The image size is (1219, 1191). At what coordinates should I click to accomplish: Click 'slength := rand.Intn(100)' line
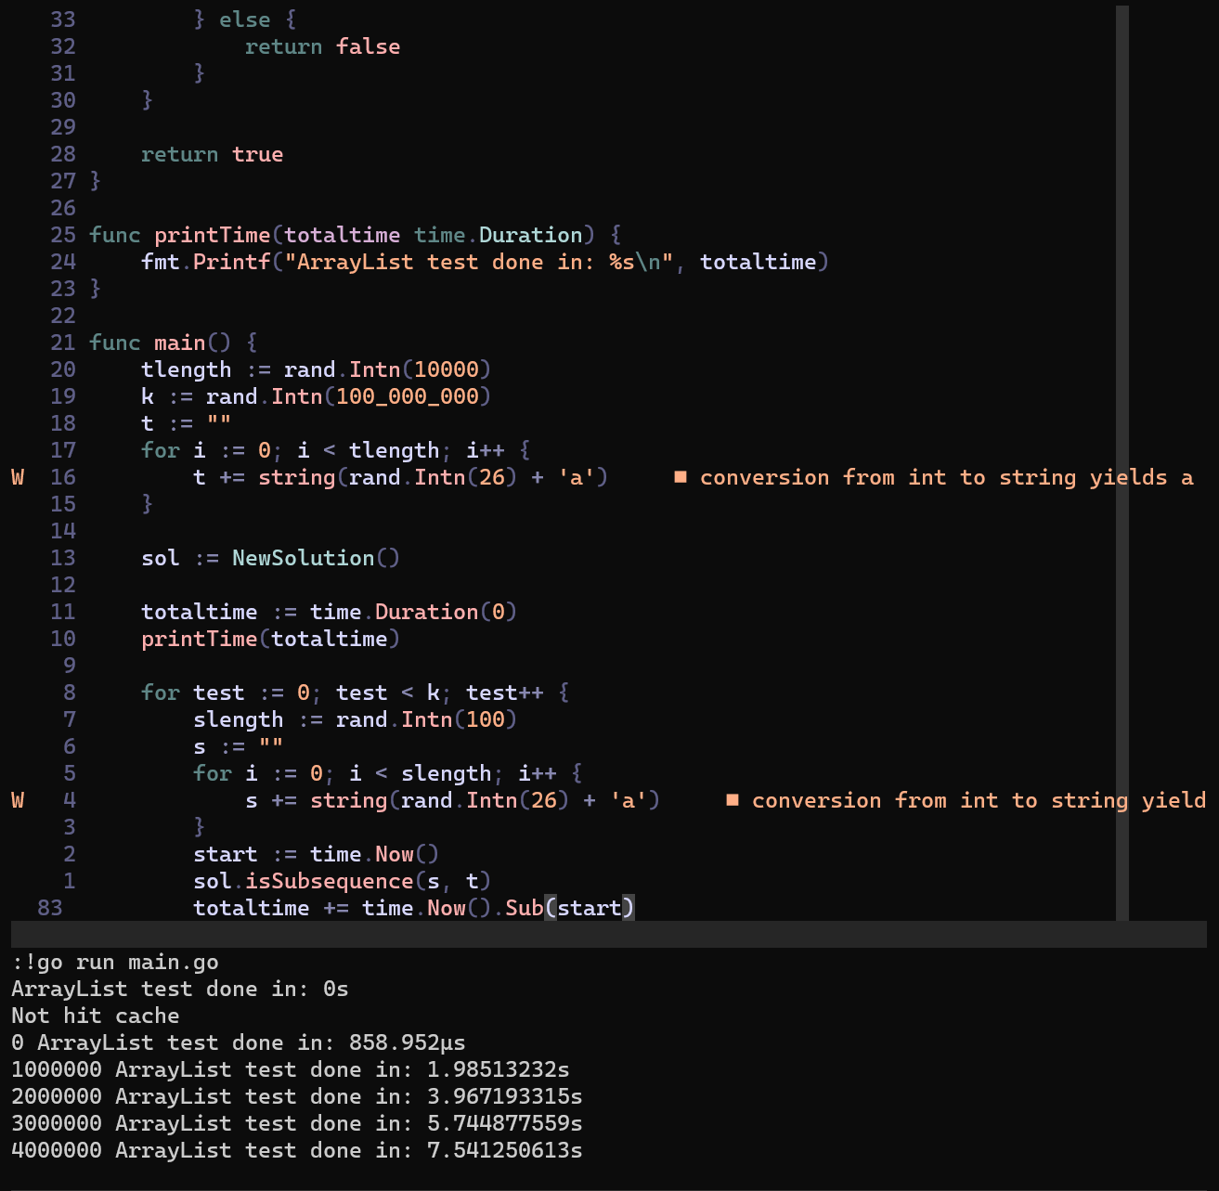(x=355, y=719)
